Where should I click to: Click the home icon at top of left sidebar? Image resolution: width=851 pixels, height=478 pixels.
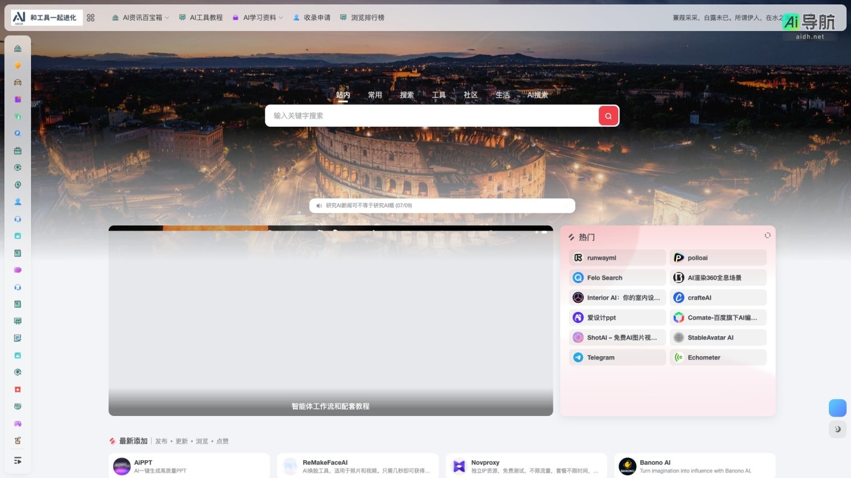18,48
